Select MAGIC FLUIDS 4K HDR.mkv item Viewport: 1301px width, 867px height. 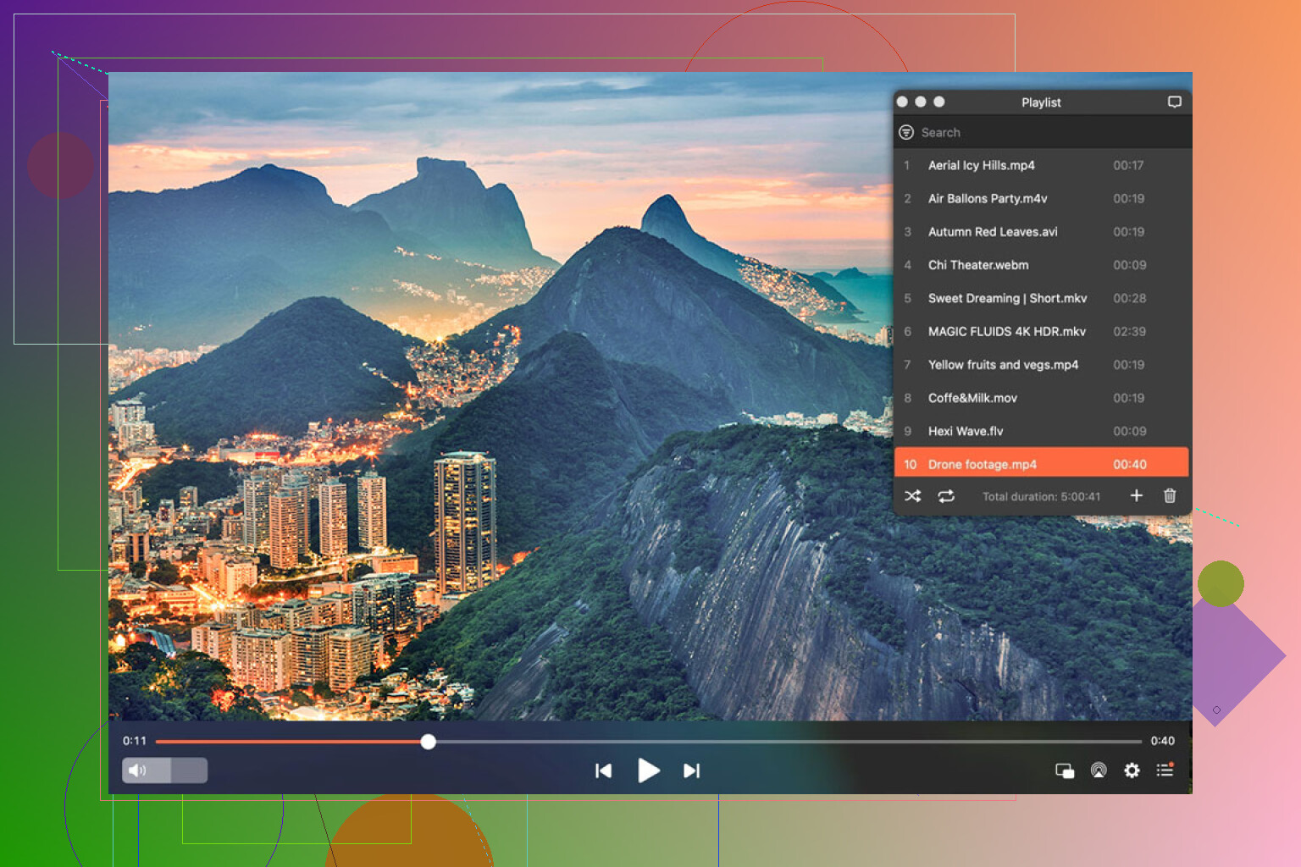tap(1042, 331)
